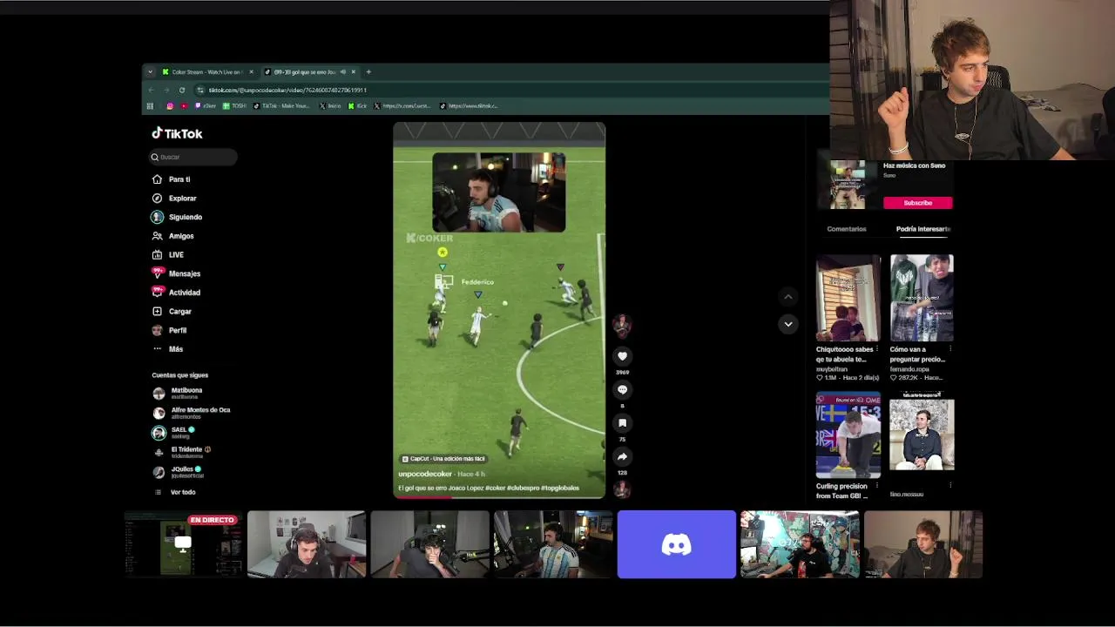The image size is (1115, 627).
Task: Click the EN DIRECTO stream thumbnail
Action: (183, 544)
